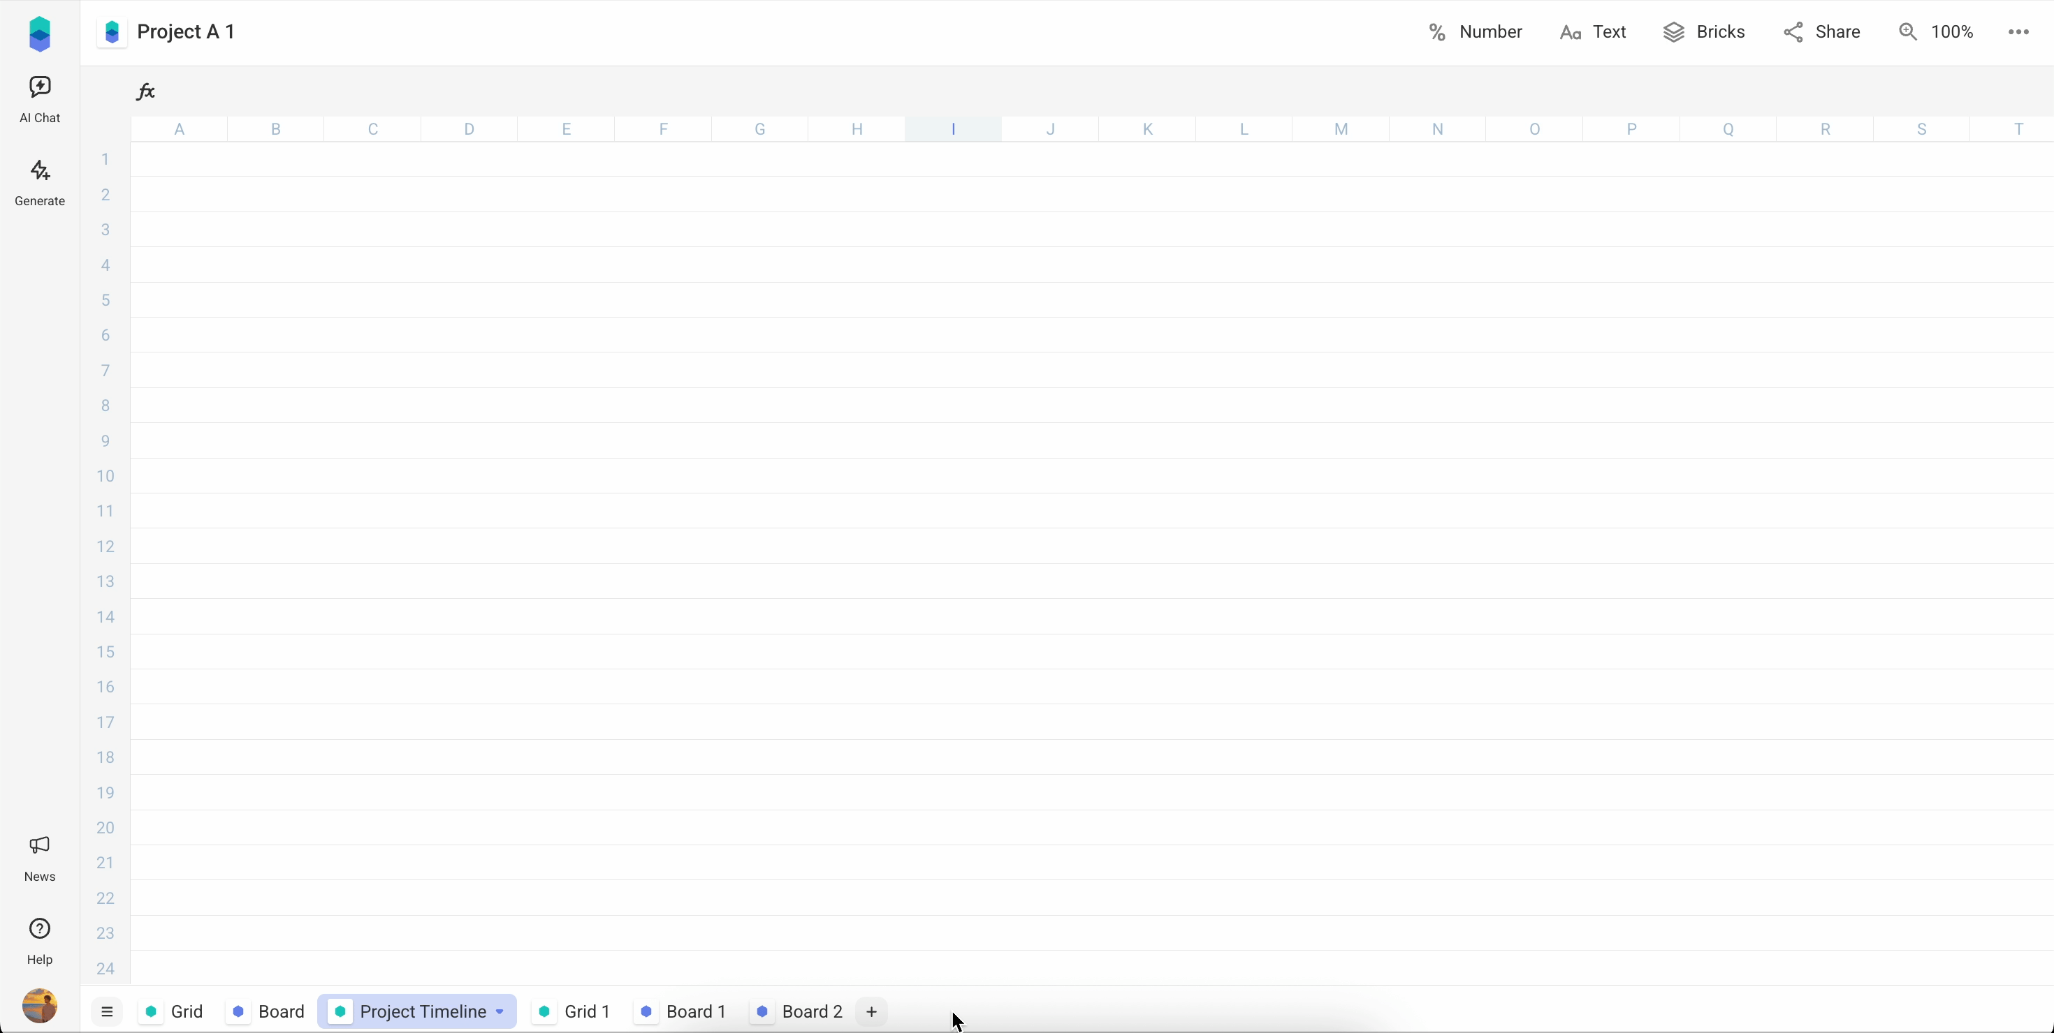Add a new sheet with the plus button
Viewport: 2054px width, 1033px height.
[x=871, y=1011]
